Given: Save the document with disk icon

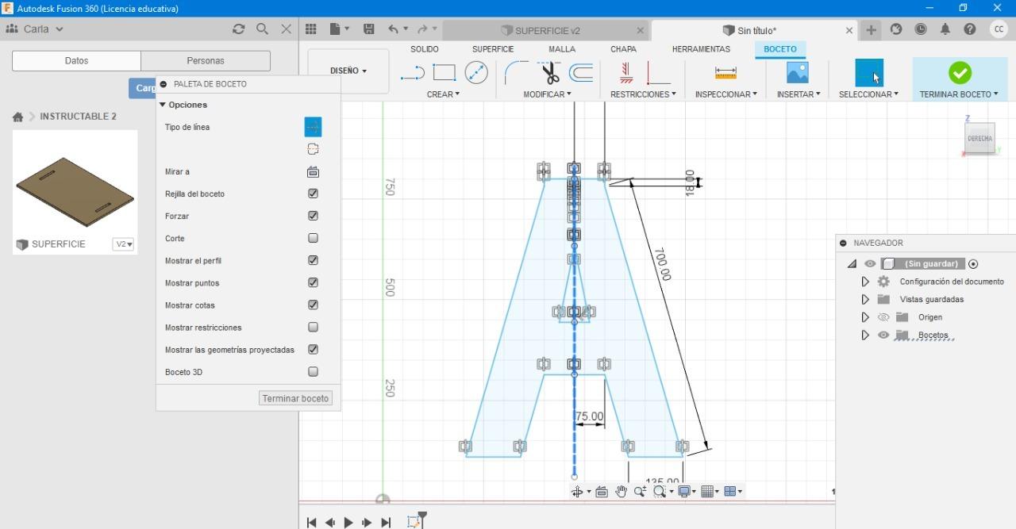Looking at the screenshot, I should point(369,29).
